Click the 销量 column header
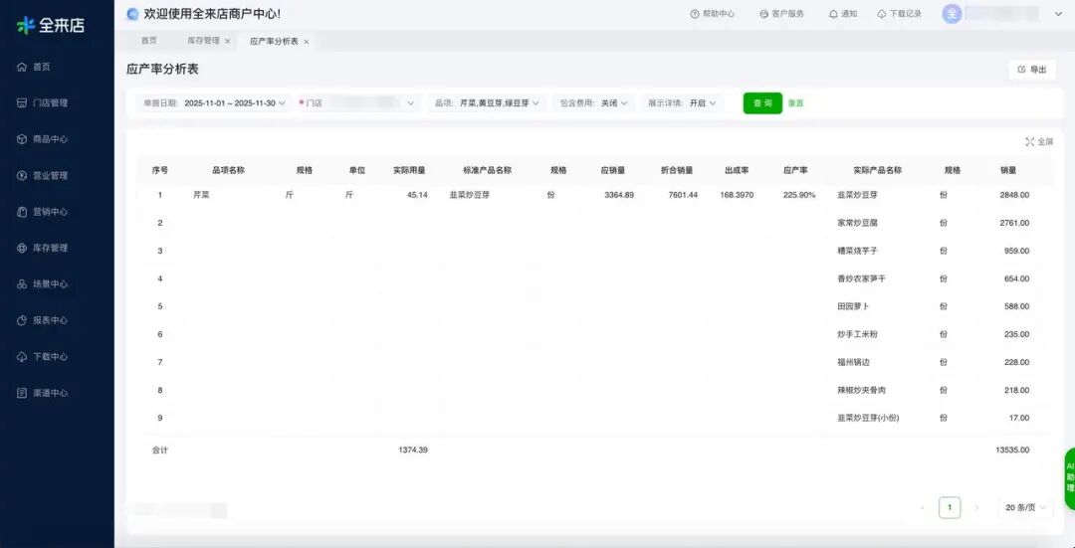 pos(1007,170)
